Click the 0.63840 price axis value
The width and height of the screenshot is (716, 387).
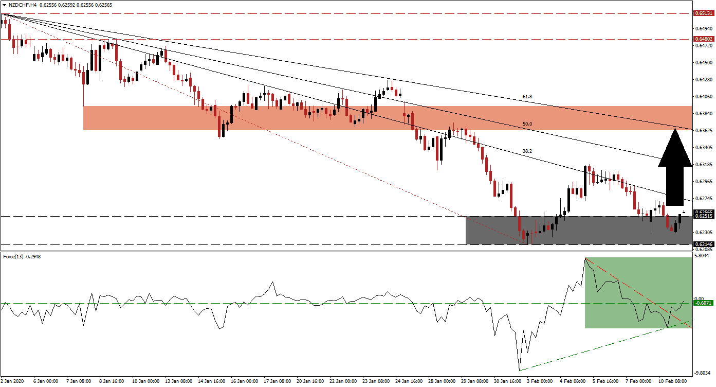tap(703, 114)
